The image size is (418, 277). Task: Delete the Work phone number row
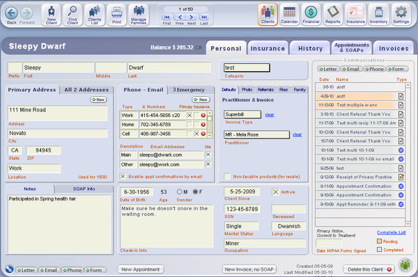point(203,116)
